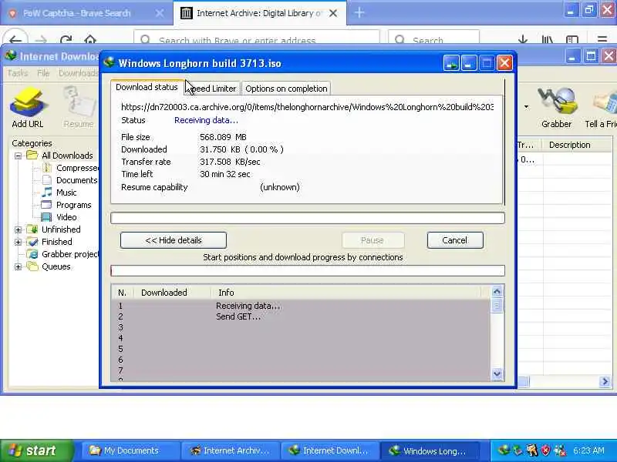Select the Compressed category folder icon
This screenshot has width=617, height=462.
point(47,168)
